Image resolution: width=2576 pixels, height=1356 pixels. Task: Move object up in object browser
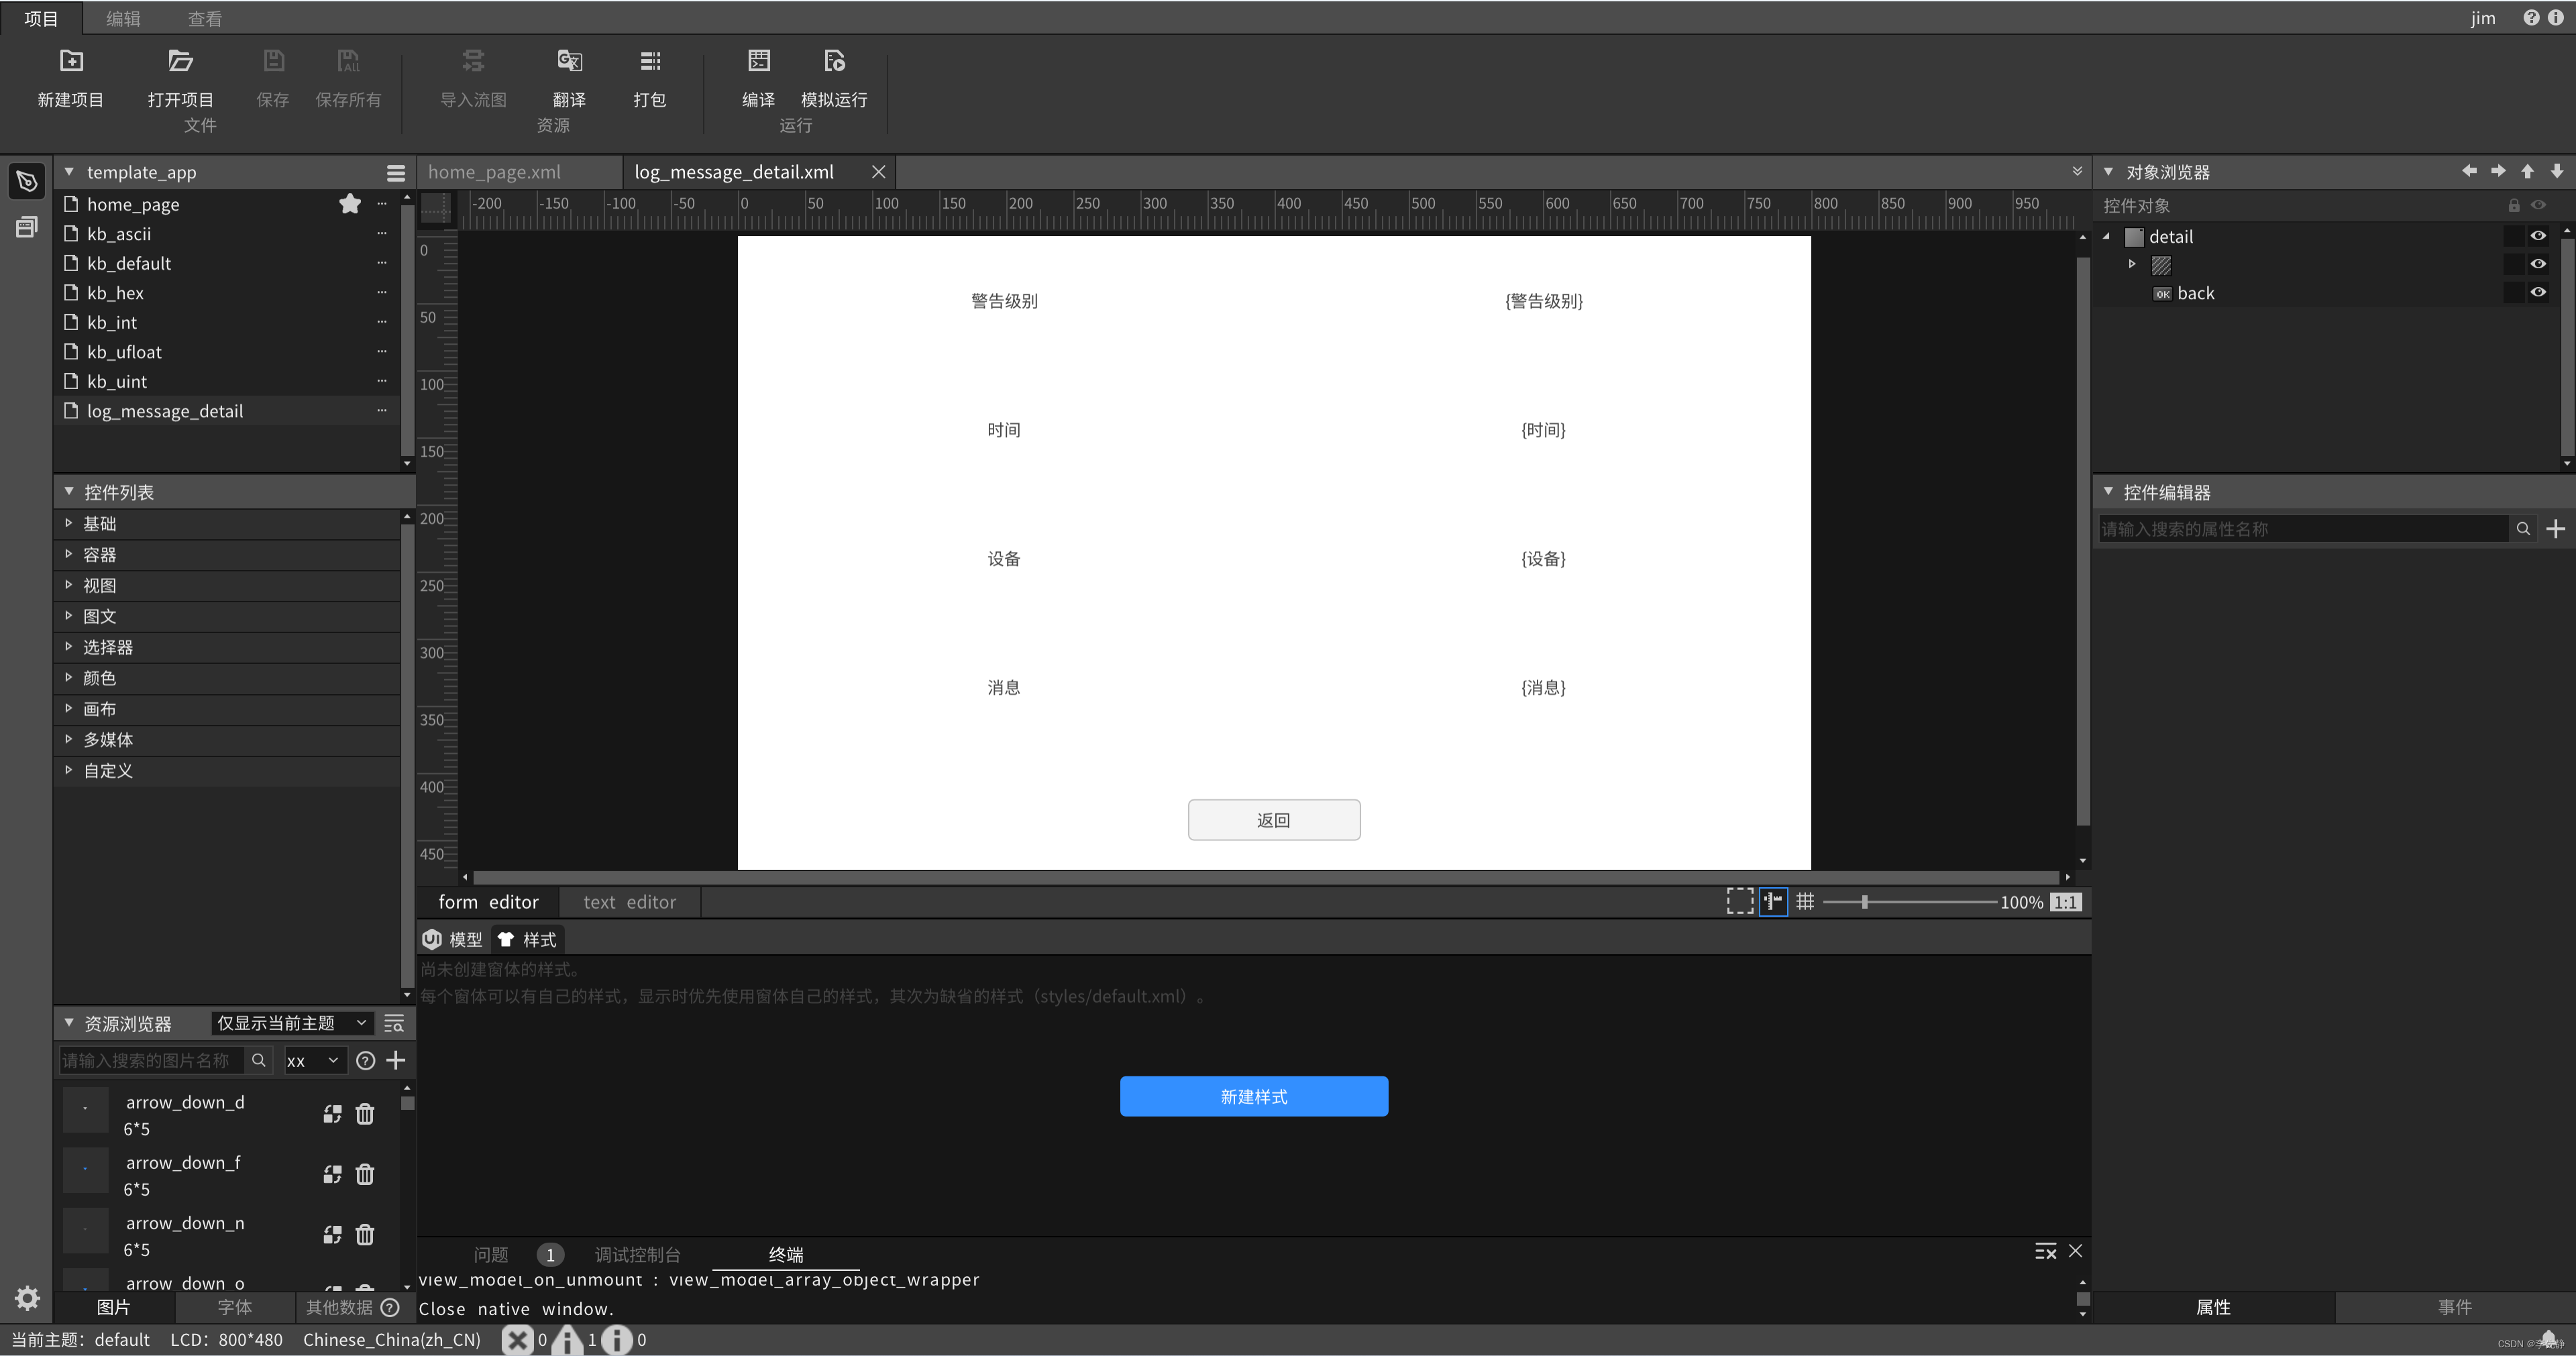coord(2527,171)
